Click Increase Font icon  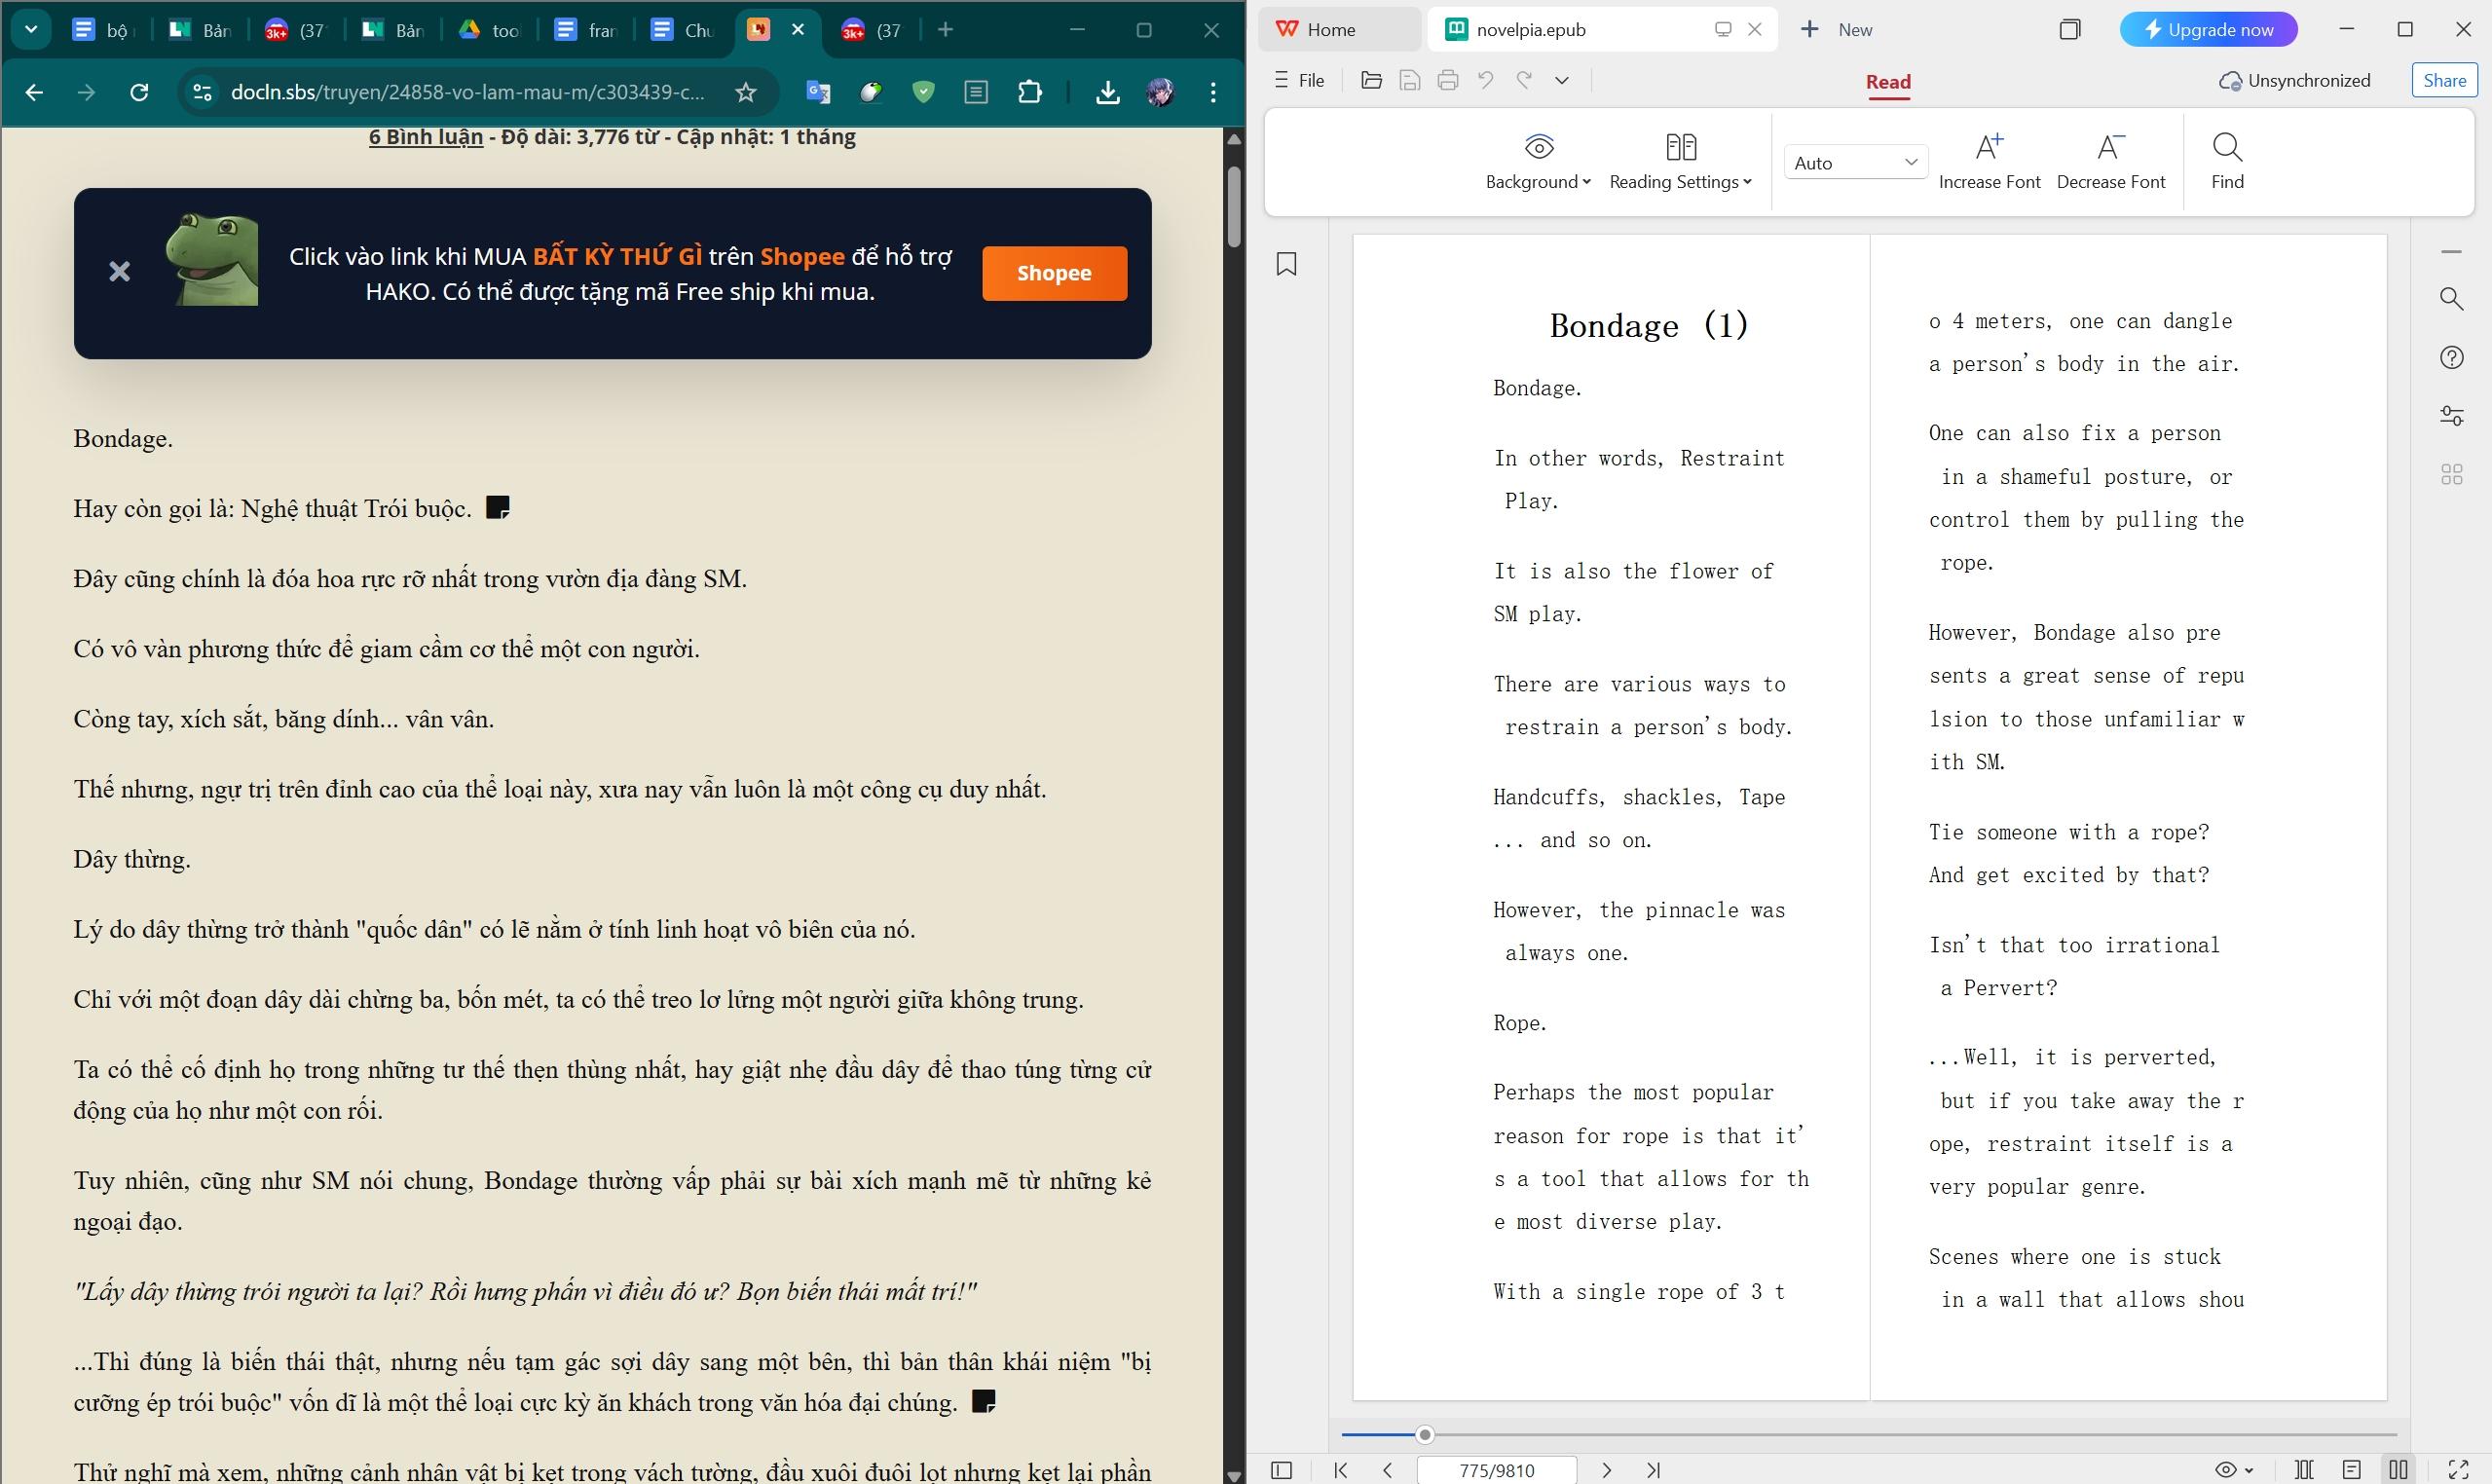click(1988, 148)
